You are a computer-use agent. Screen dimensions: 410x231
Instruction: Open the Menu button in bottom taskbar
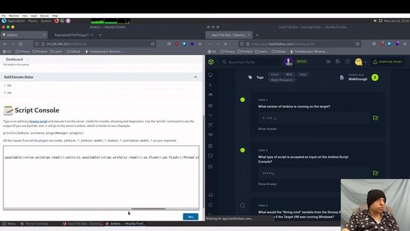coord(9,224)
